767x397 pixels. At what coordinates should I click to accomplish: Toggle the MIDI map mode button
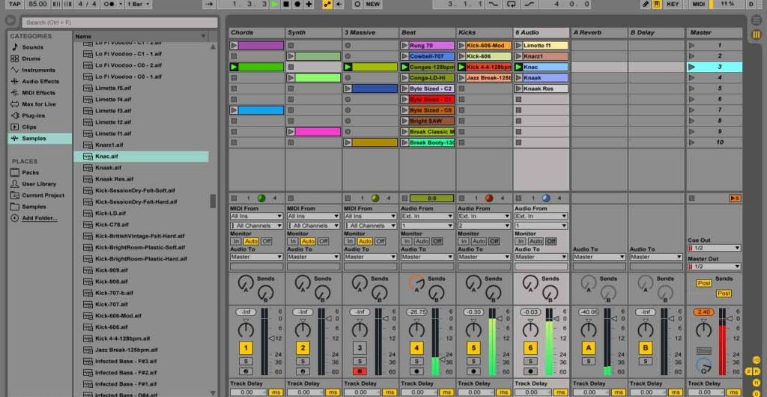click(699, 4)
